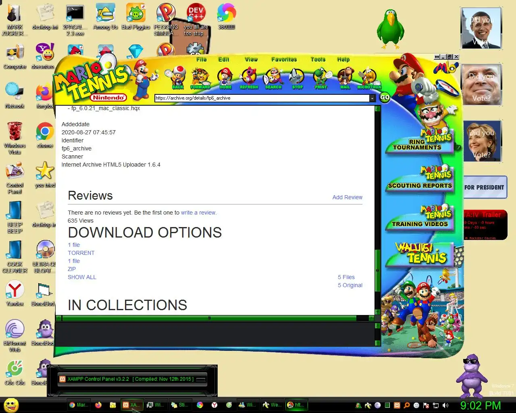Click the purple Bonzi gorilla with sunglasses

pyautogui.click(x=471, y=377)
